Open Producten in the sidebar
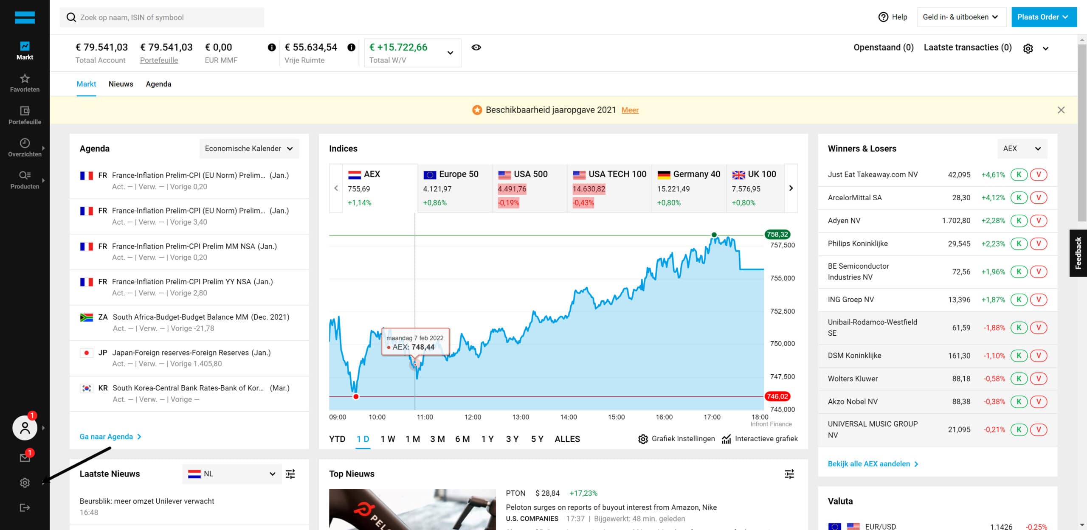1087x530 pixels. click(x=25, y=180)
